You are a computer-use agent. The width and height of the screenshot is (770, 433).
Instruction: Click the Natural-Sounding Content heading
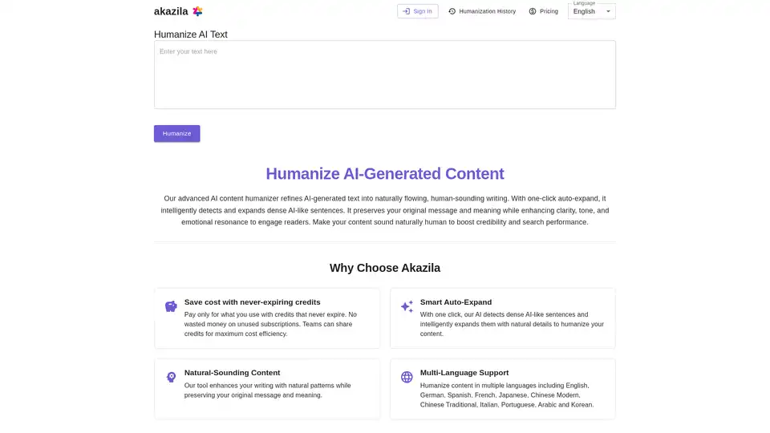[232, 373]
